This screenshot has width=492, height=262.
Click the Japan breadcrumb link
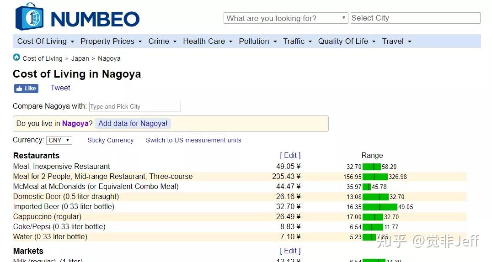point(80,58)
